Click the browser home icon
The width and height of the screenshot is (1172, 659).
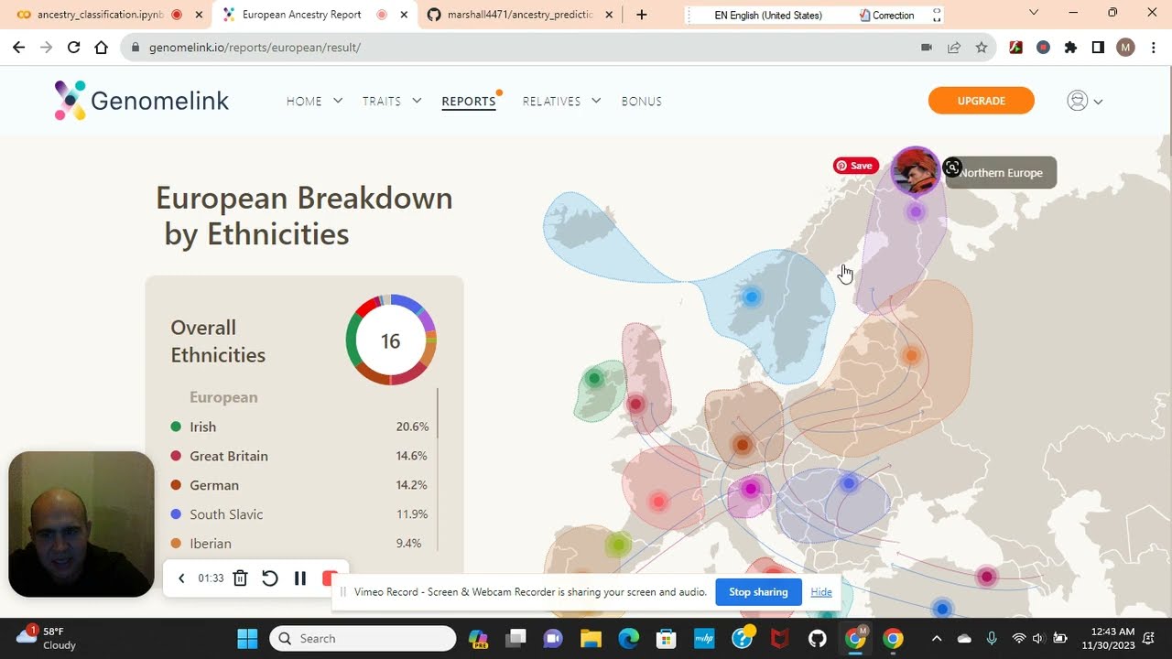[102, 47]
